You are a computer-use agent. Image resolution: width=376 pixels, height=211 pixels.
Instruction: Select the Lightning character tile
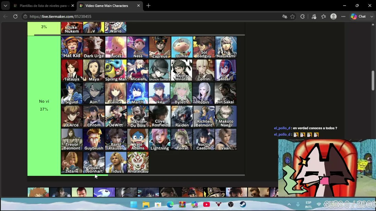pyautogui.click(x=160, y=139)
